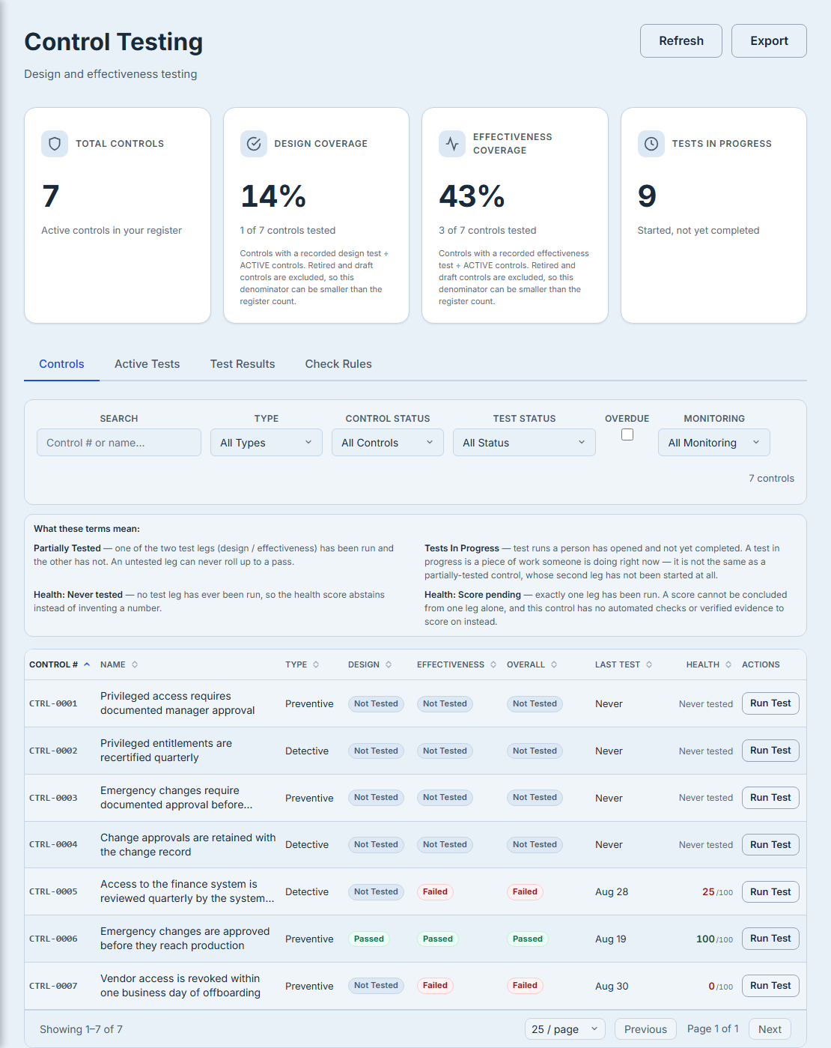Click the Next page button
Viewport: 831px width, 1048px height.
(770, 1029)
